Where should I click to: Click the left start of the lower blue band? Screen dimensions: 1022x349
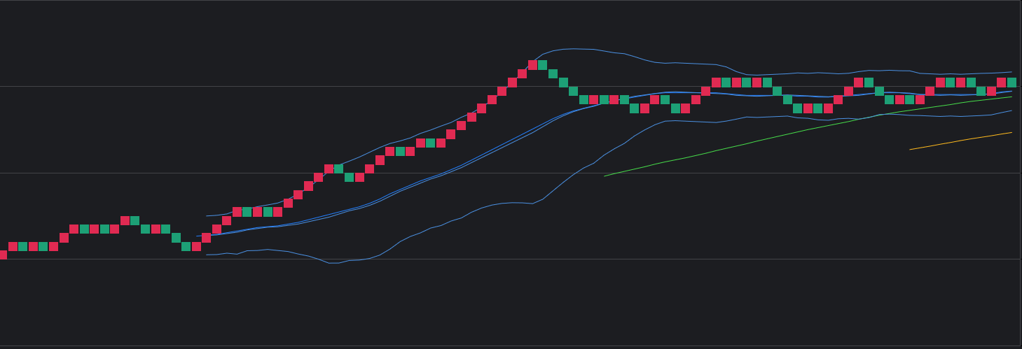(x=207, y=255)
